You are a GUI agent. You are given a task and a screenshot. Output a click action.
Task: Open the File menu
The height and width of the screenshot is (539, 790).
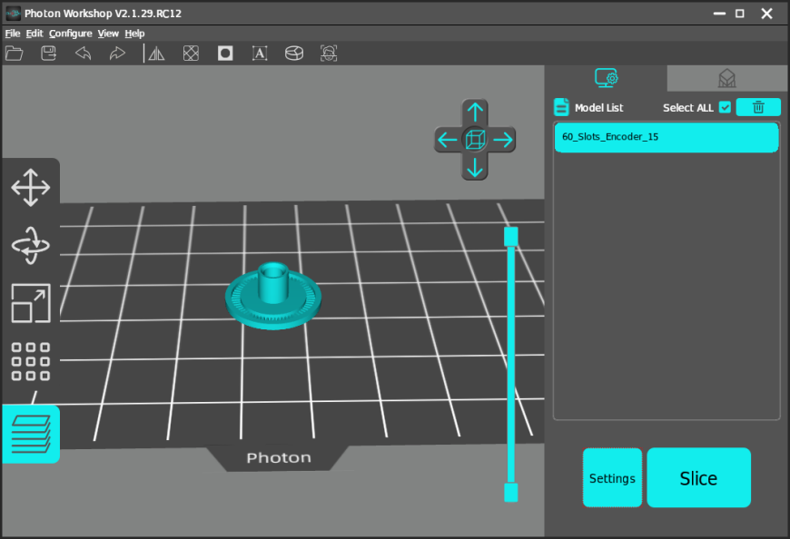[x=13, y=34]
